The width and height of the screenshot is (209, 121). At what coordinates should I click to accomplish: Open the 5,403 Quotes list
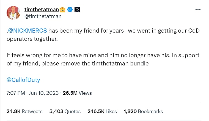click(65, 111)
